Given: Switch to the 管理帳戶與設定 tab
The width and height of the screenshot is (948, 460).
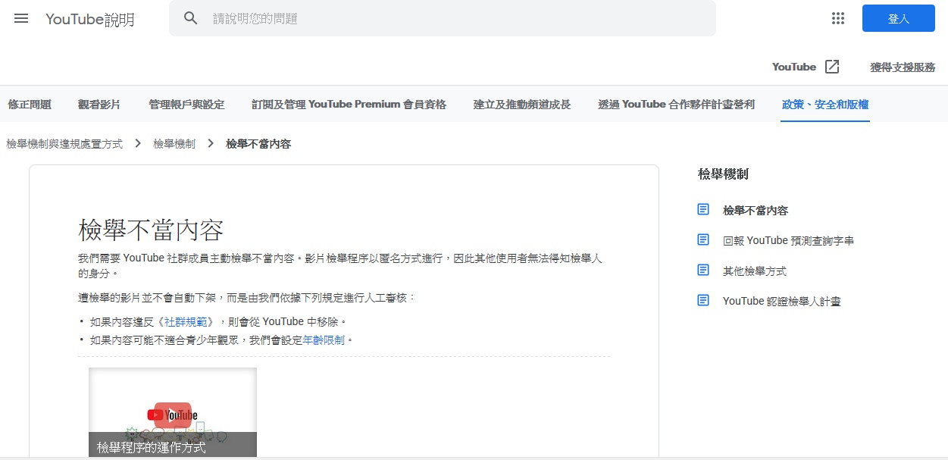Looking at the screenshot, I should pyautogui.click(x=186, y=105).
